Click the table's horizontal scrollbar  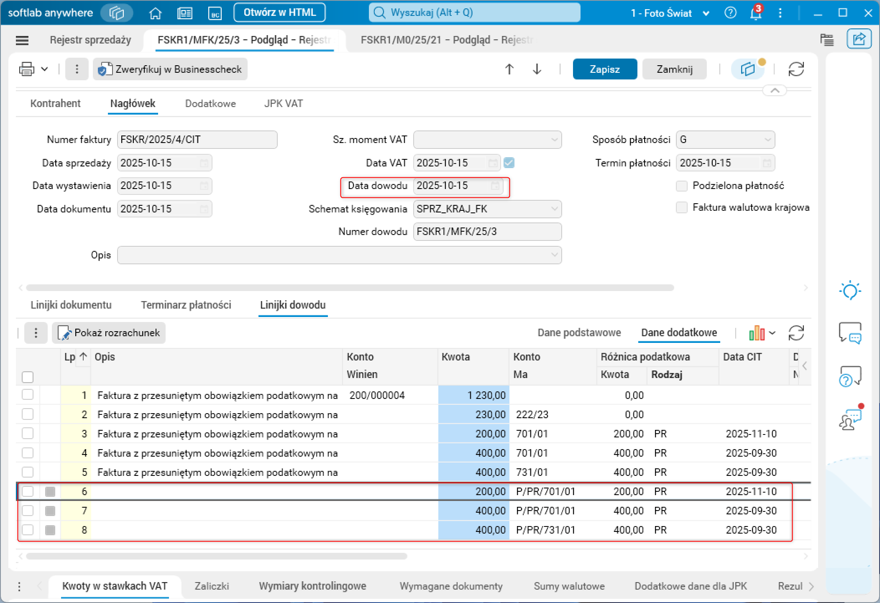click(x=216, y=556)
